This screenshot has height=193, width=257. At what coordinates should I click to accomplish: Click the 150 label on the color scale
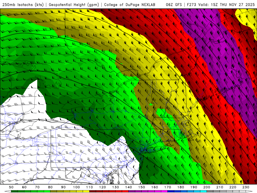pyautogui.click(x=142, y=187)
